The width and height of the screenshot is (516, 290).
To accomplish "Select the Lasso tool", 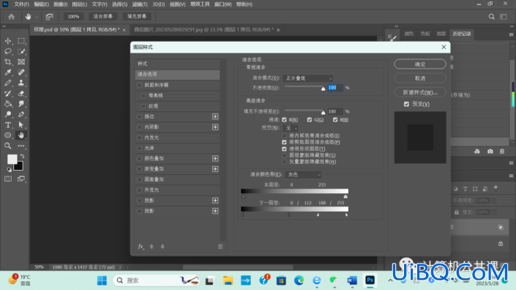I will tap(8, 52).
